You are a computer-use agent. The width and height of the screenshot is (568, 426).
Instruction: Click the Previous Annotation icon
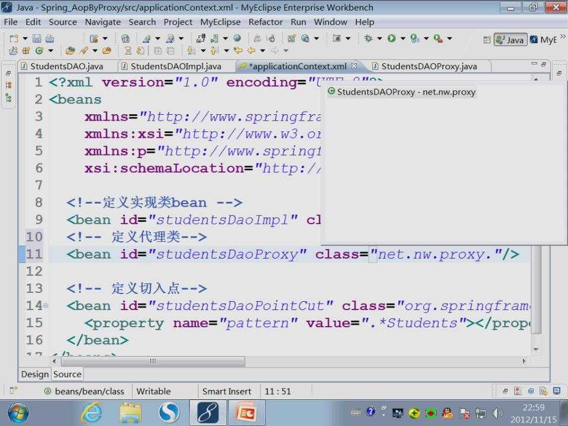coord(214,50)
